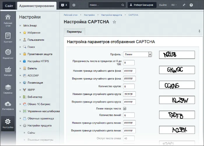Expand the Проактивная защита tree item
This screenshot has height=146, width=204.
pyautogui.click(x=20, y=54)
